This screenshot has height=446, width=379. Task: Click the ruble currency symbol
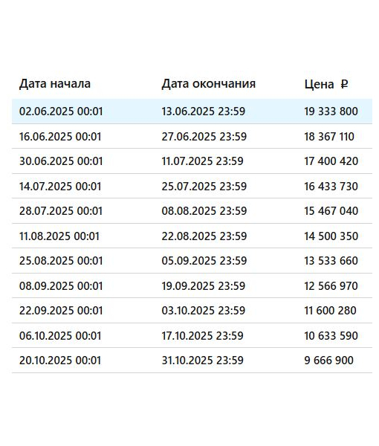point(344,84)
